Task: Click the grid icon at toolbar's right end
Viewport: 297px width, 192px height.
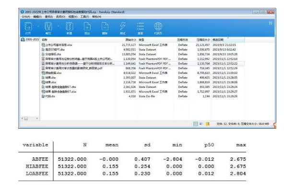Action: tap(271, 23)
